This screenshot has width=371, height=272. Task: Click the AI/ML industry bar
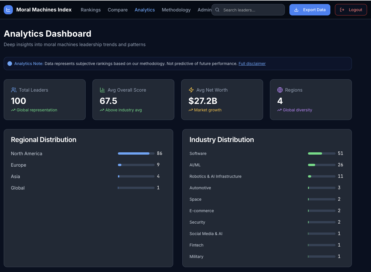(322, 165)
